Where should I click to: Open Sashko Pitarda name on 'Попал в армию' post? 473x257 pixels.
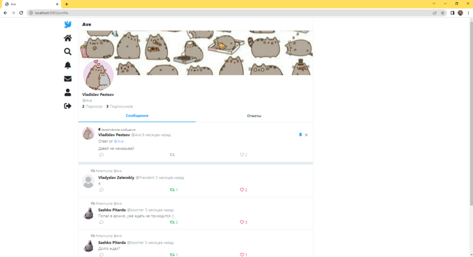click(x=112, y=210)
